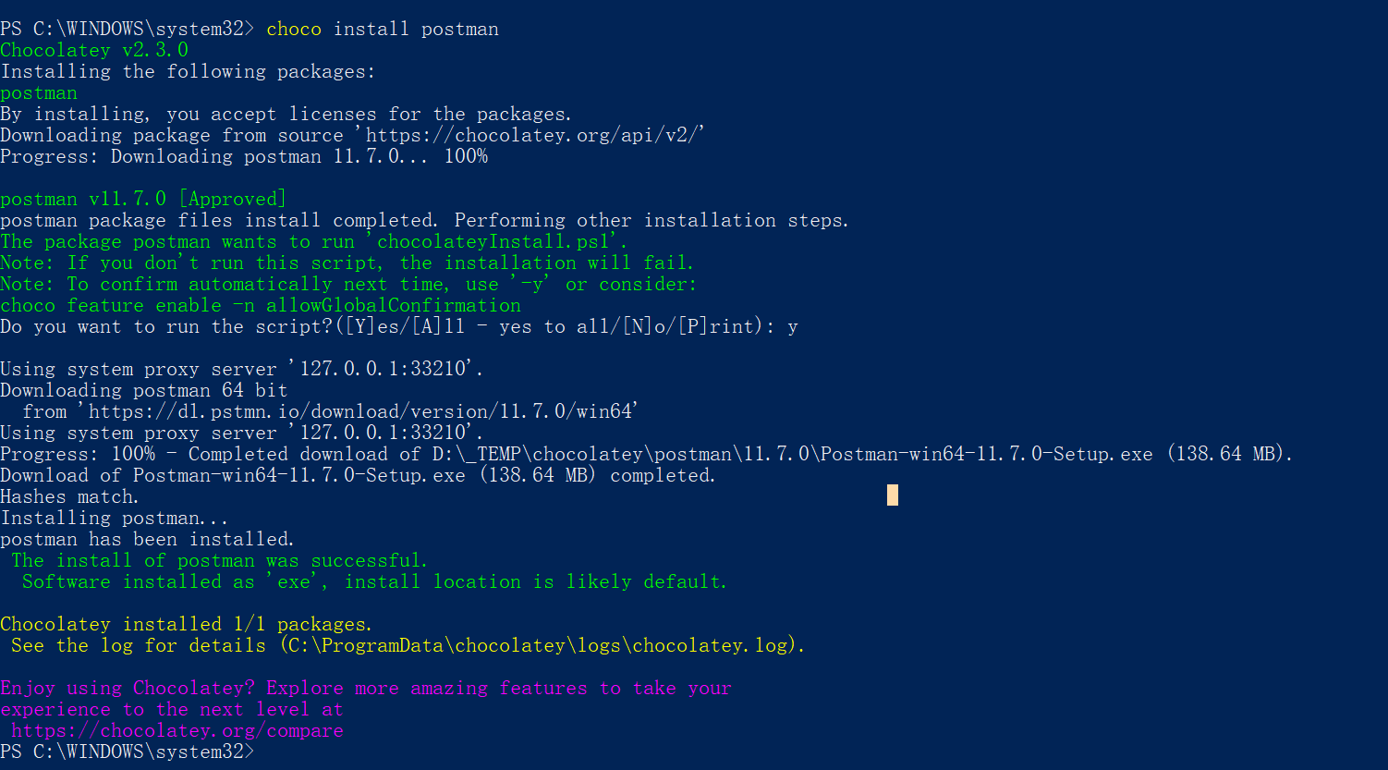Click the [Y]es option in the script prompt

tap(373, 326)
